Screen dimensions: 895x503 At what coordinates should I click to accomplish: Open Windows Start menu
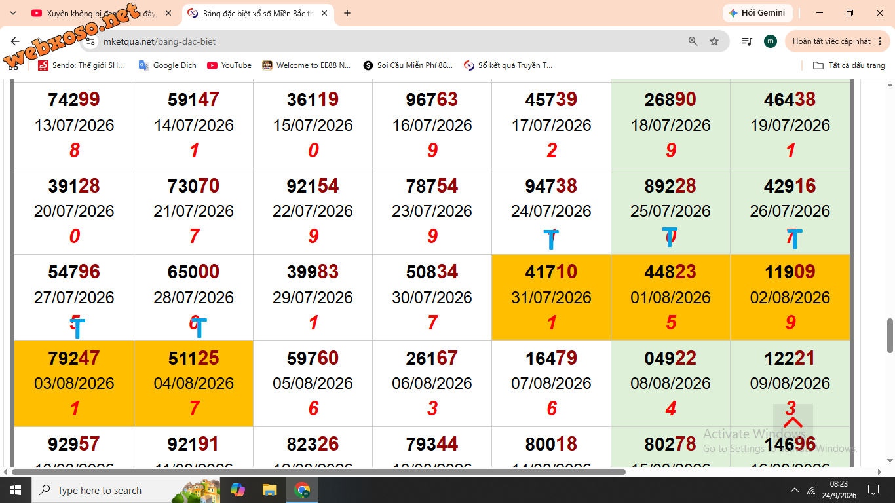coord(15,490)
